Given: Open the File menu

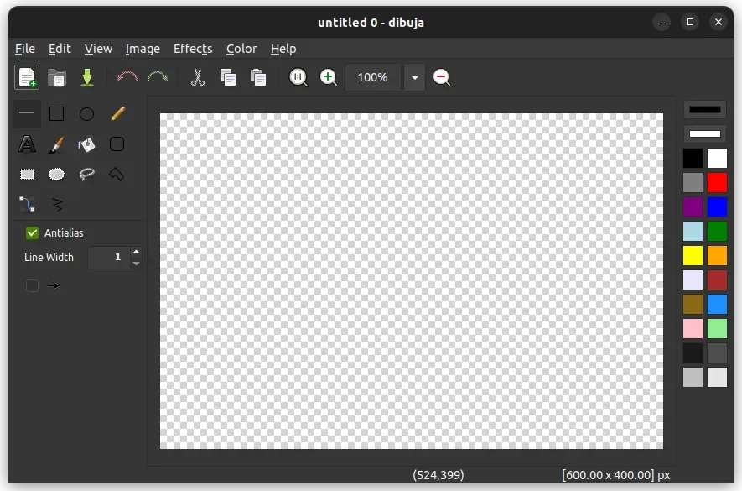Looking at the screenshot, I should coord(25,49).
